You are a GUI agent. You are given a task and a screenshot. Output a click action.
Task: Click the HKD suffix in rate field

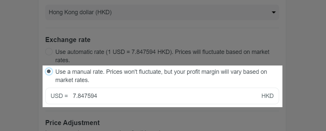coord(267,96)
